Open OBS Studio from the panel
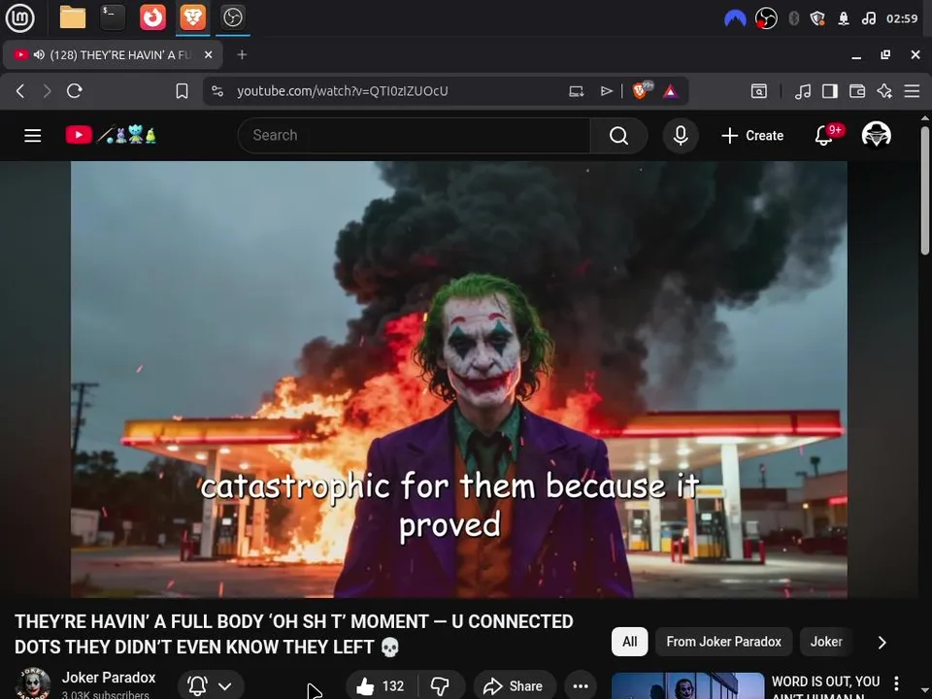The width and height of the screenshot is (932, 699). 233,17
